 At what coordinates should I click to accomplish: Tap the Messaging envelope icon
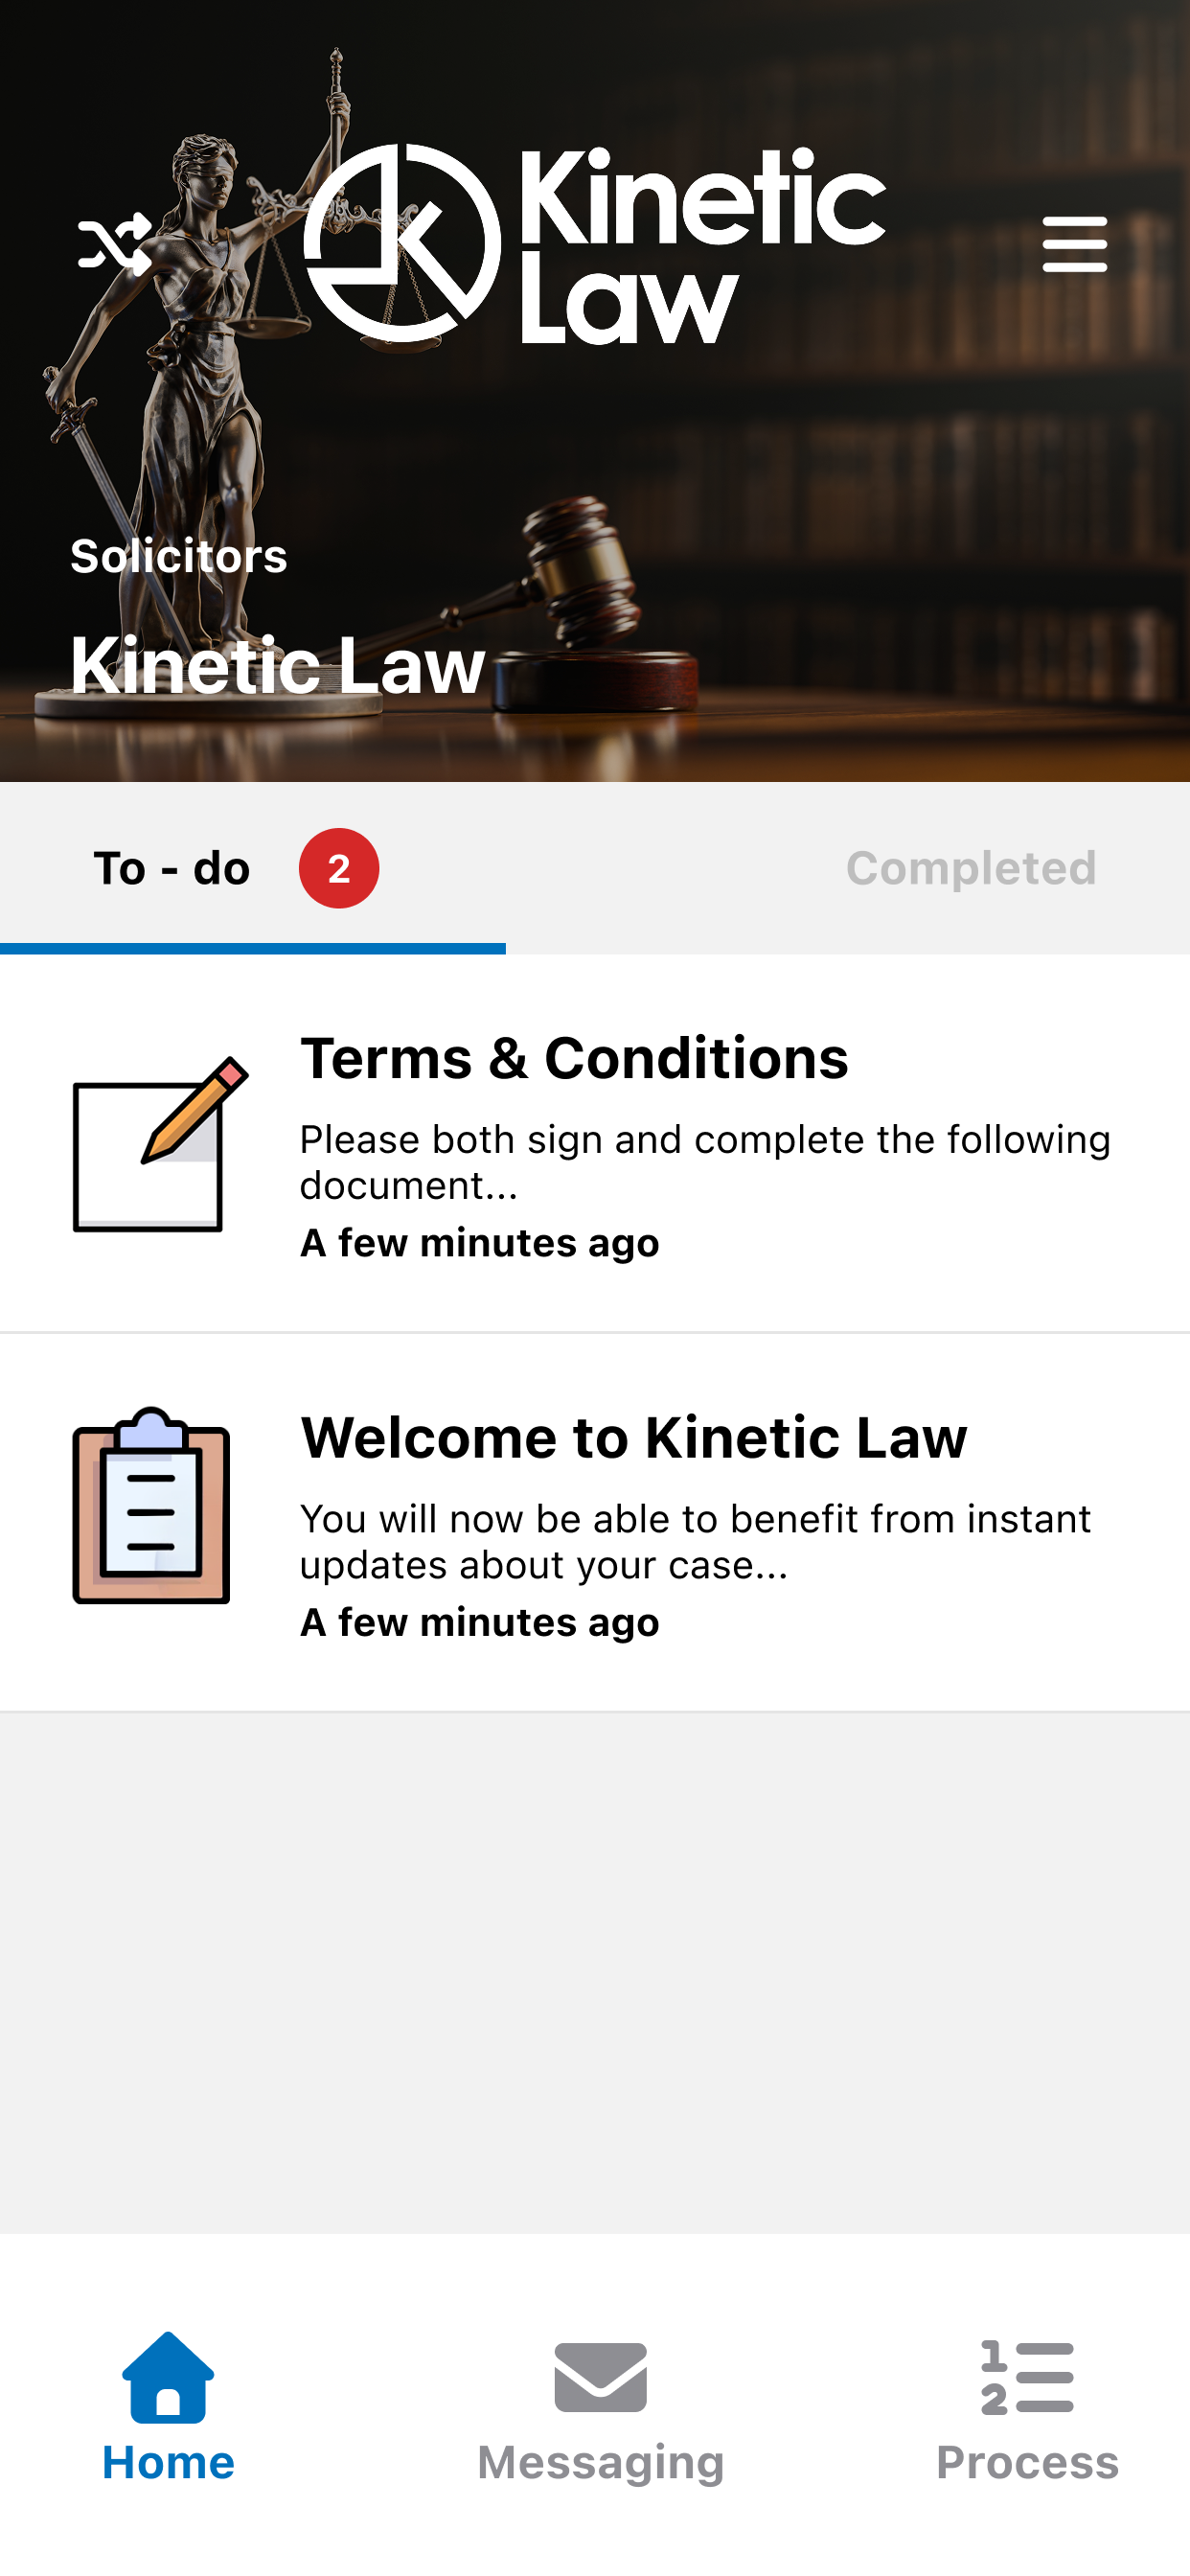(601, 2377)
